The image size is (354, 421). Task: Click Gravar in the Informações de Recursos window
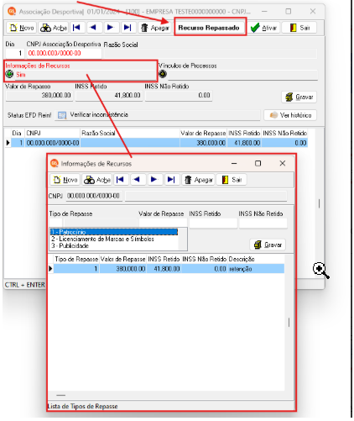click(268, 245)
